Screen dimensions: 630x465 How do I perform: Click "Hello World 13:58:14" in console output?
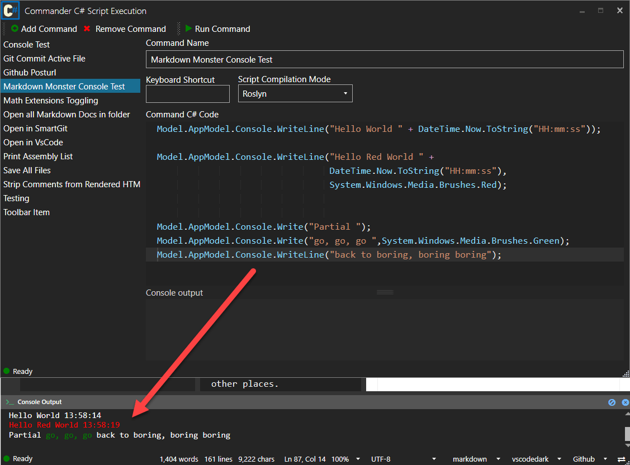pyautogui.click(x=55, y=415)
